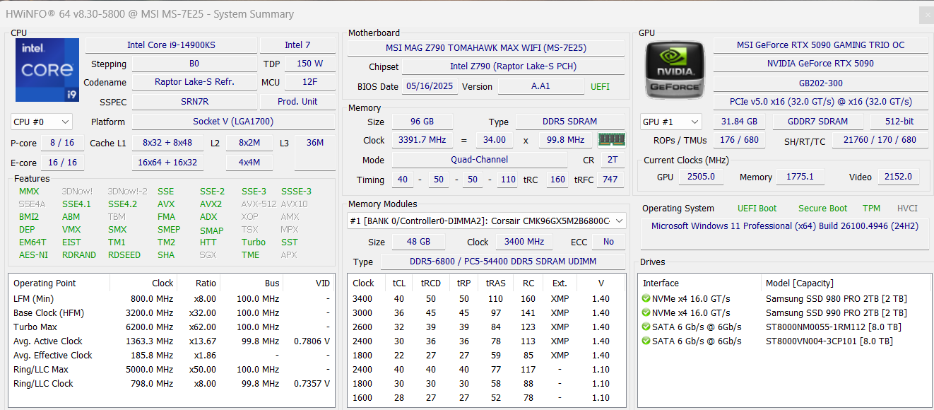Close the System Summary window
This screenshot has width=934, height=410.
tap(925, 15)
